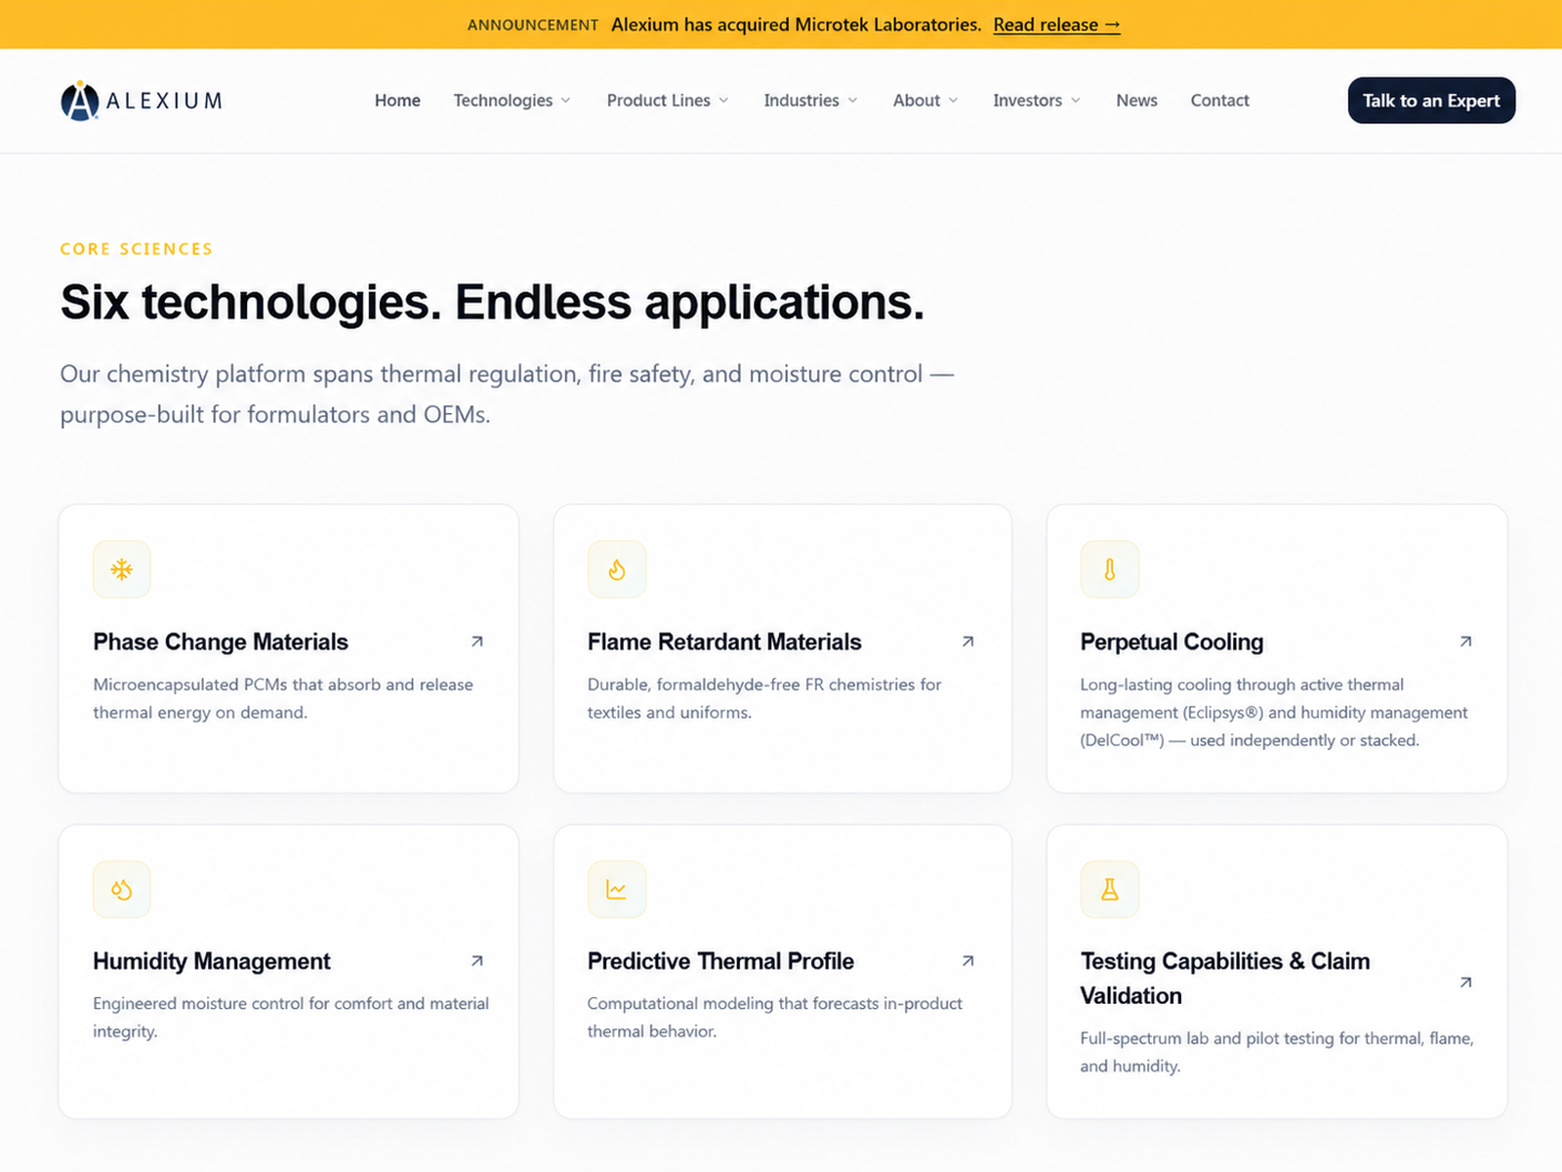Follow the Read release announcement link
1562x1172 pixels.
point(1056,24)
